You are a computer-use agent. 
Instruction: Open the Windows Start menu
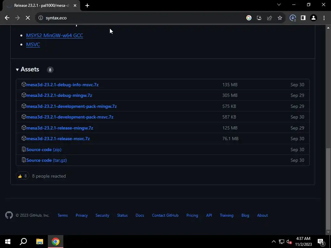8,242
